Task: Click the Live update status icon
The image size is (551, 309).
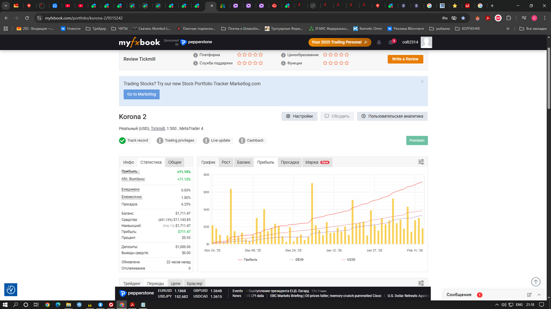Action: (x=206, y=141)
